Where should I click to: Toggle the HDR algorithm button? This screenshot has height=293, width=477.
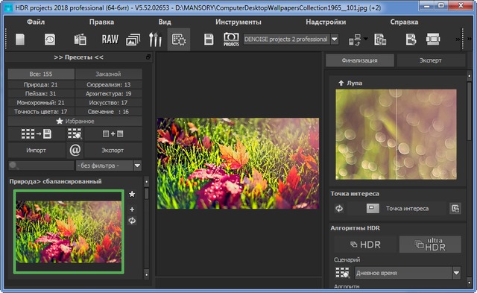366,245
